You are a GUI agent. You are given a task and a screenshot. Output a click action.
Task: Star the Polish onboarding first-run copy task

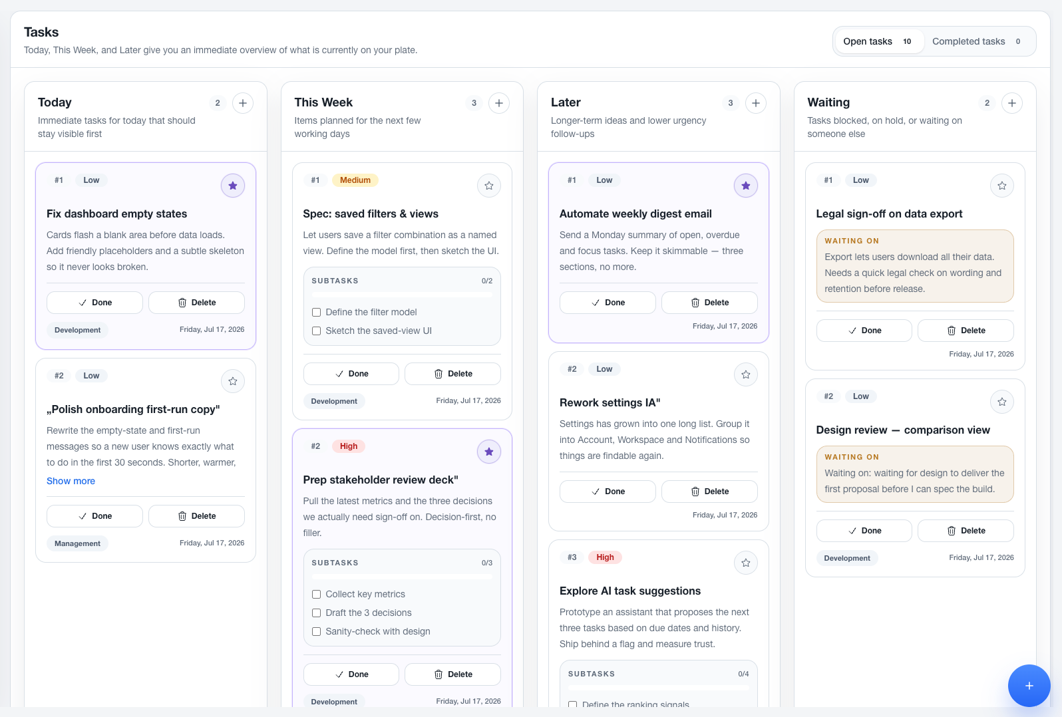point(233,381)
